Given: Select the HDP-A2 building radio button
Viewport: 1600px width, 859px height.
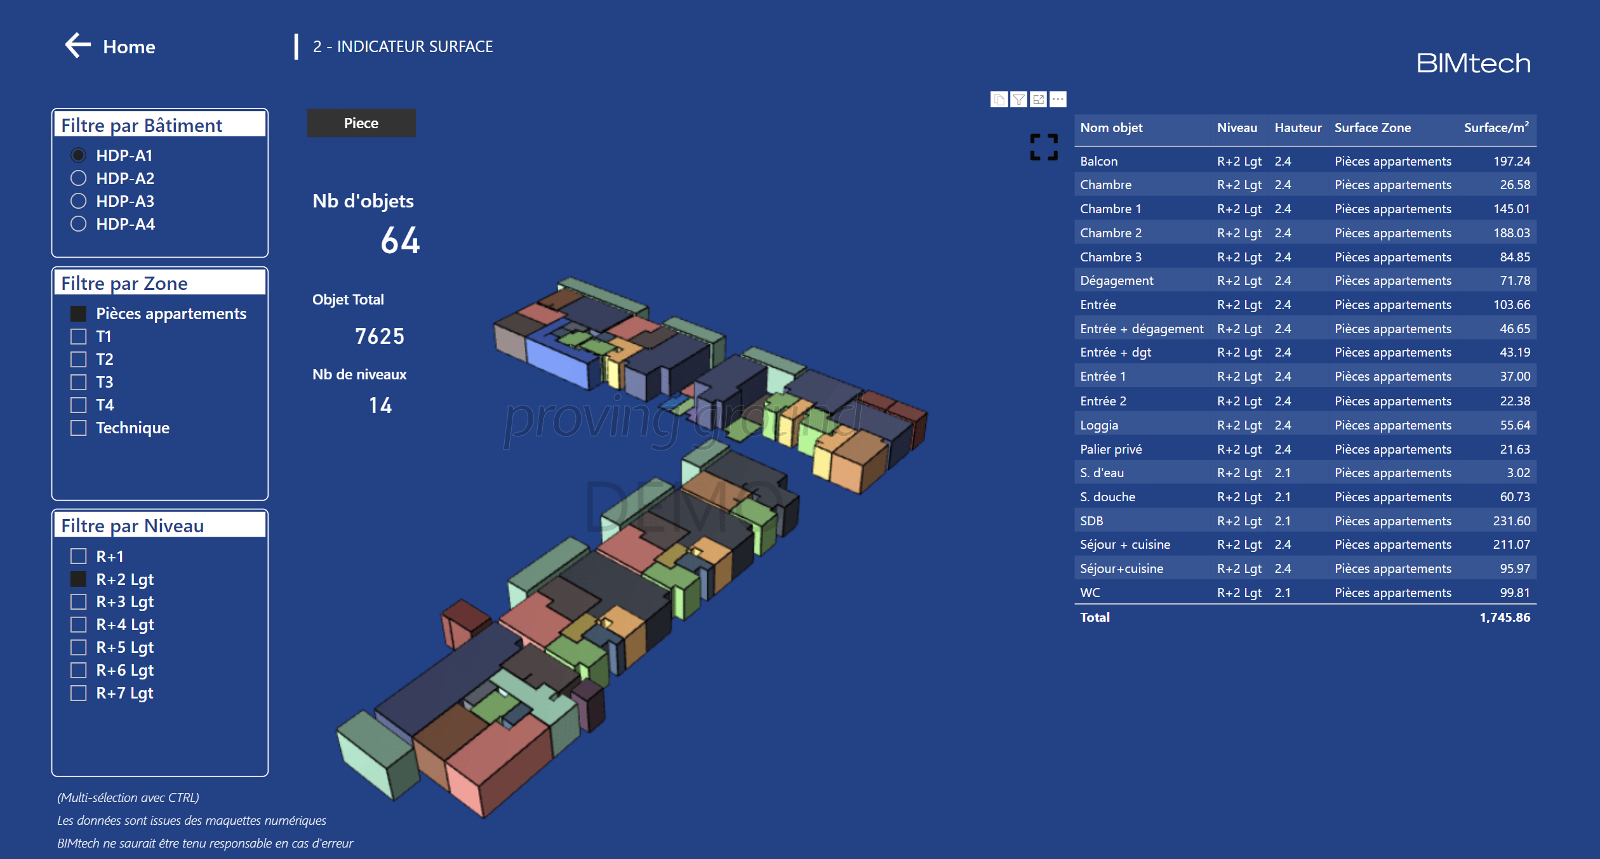Looking at the screenshot, I should (x=79, y=178).
